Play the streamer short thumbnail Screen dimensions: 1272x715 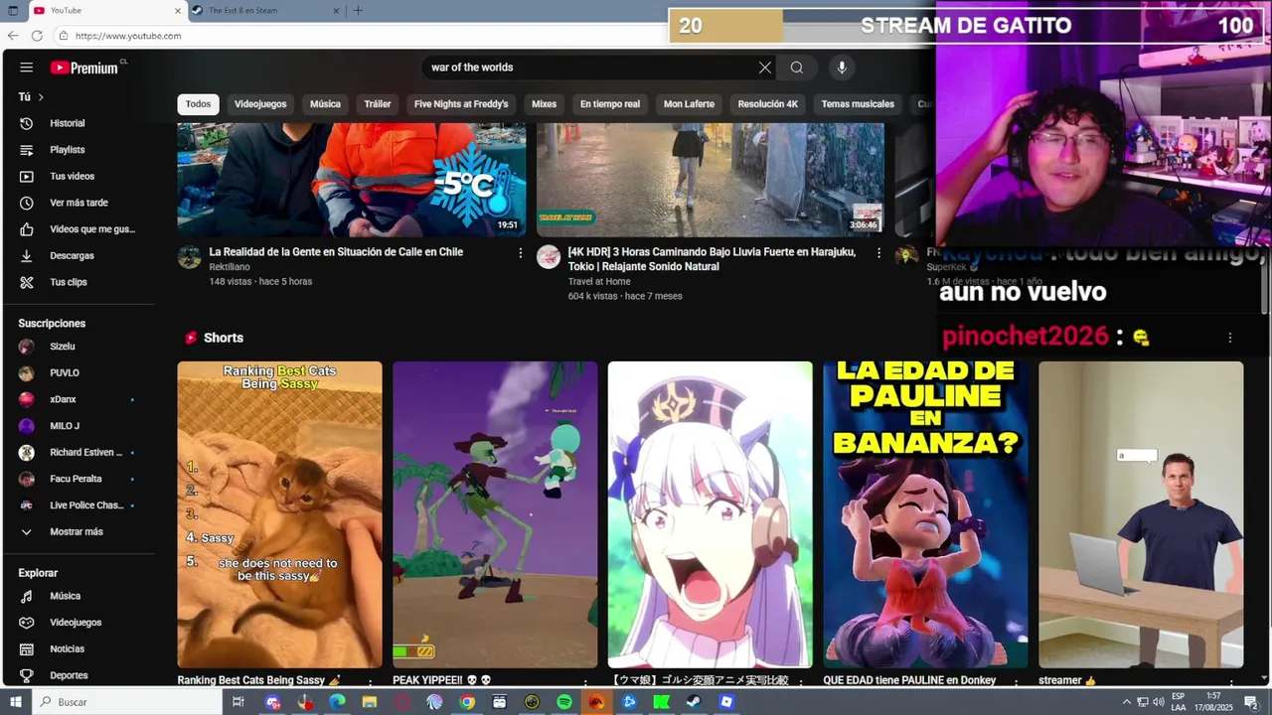tap(1141, 514)
